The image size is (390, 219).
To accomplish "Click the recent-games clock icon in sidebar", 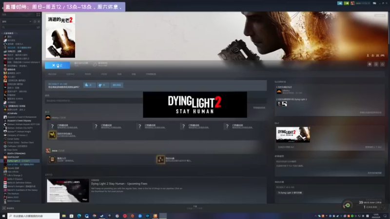I will coord(35,21).
